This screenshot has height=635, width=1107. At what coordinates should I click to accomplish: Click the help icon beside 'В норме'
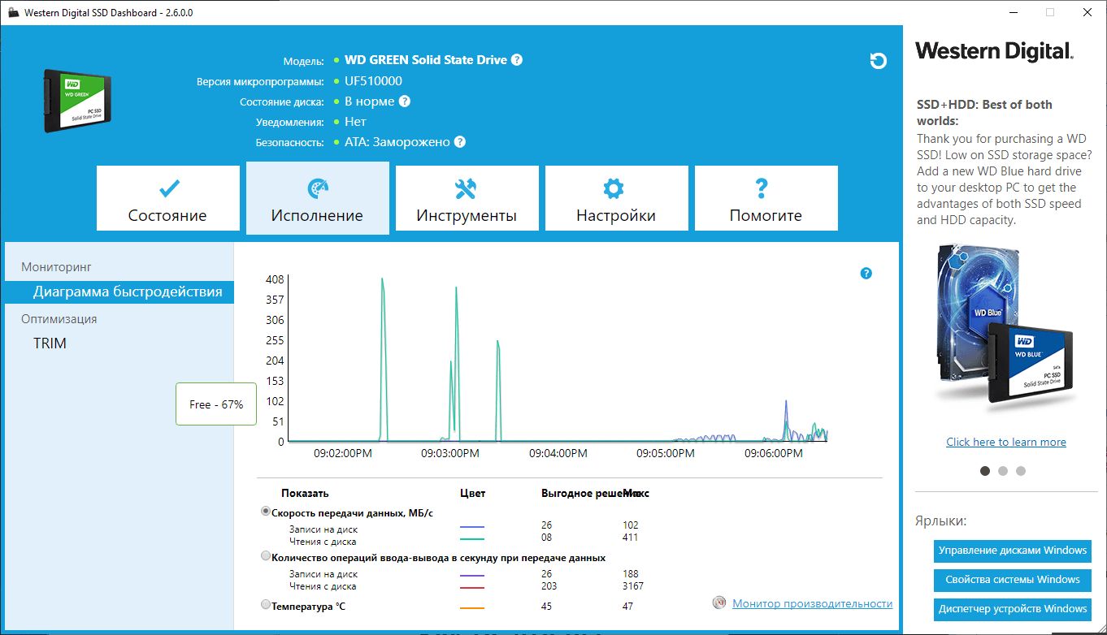tap(405, 102)
